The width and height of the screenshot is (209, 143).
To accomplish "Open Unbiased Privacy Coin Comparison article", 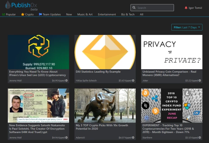I will coord(169,73).
